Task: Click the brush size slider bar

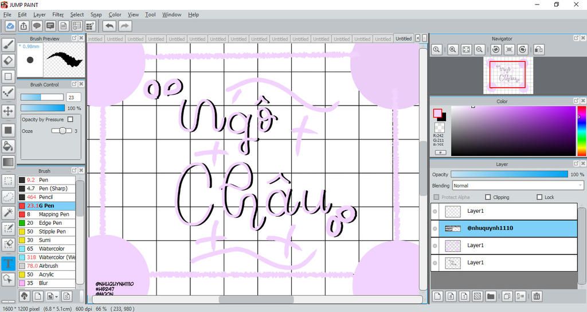Action: (42, 97)
